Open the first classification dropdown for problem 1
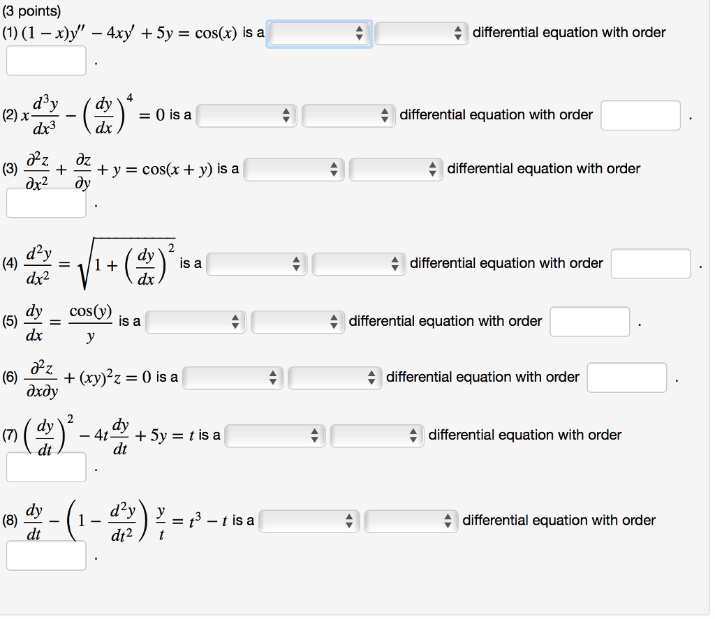Screen dimensions: 715x619 point(318,32)
